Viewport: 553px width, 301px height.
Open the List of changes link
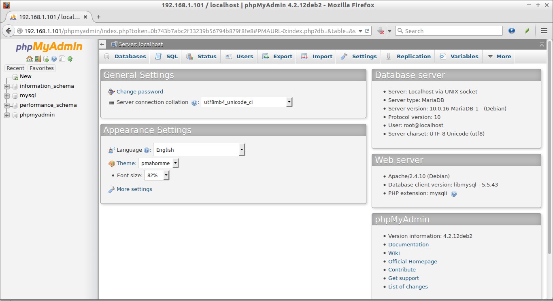[408, 287]
